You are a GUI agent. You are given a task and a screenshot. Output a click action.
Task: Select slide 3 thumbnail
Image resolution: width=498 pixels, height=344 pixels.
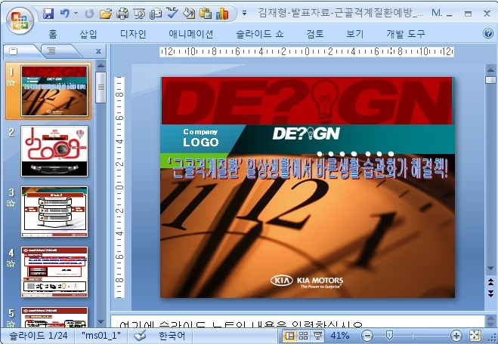click(54, 211)
